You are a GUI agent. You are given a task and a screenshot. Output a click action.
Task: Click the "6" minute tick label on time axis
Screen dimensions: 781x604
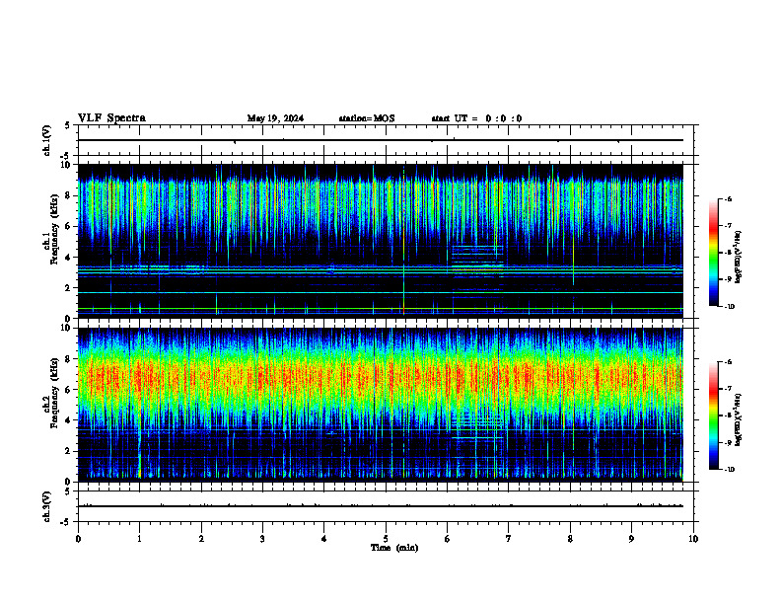tap(448, 539)
